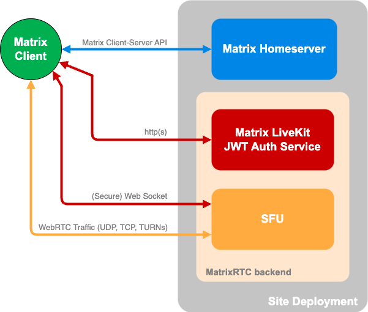Click the orange arrowhead entering the SFU box
Screen dimensions: 368x312
coord(207,234)
